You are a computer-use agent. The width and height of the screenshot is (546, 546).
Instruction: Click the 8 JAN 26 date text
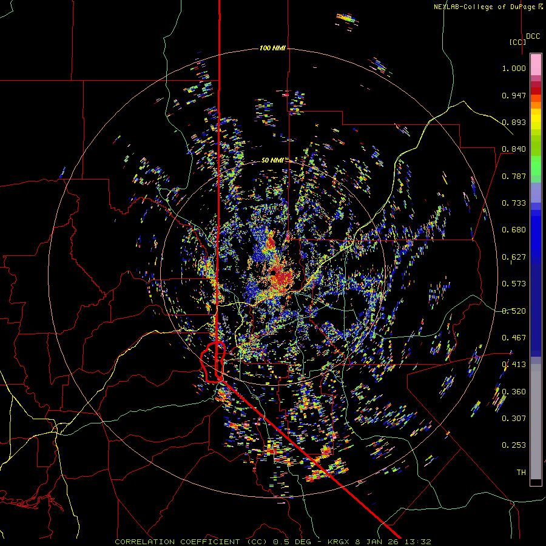378,542
